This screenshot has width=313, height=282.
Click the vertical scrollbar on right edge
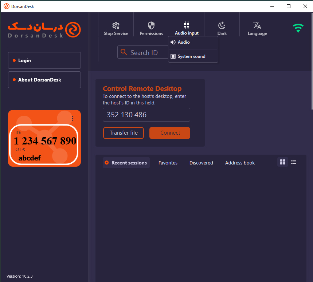coord(312,61)
